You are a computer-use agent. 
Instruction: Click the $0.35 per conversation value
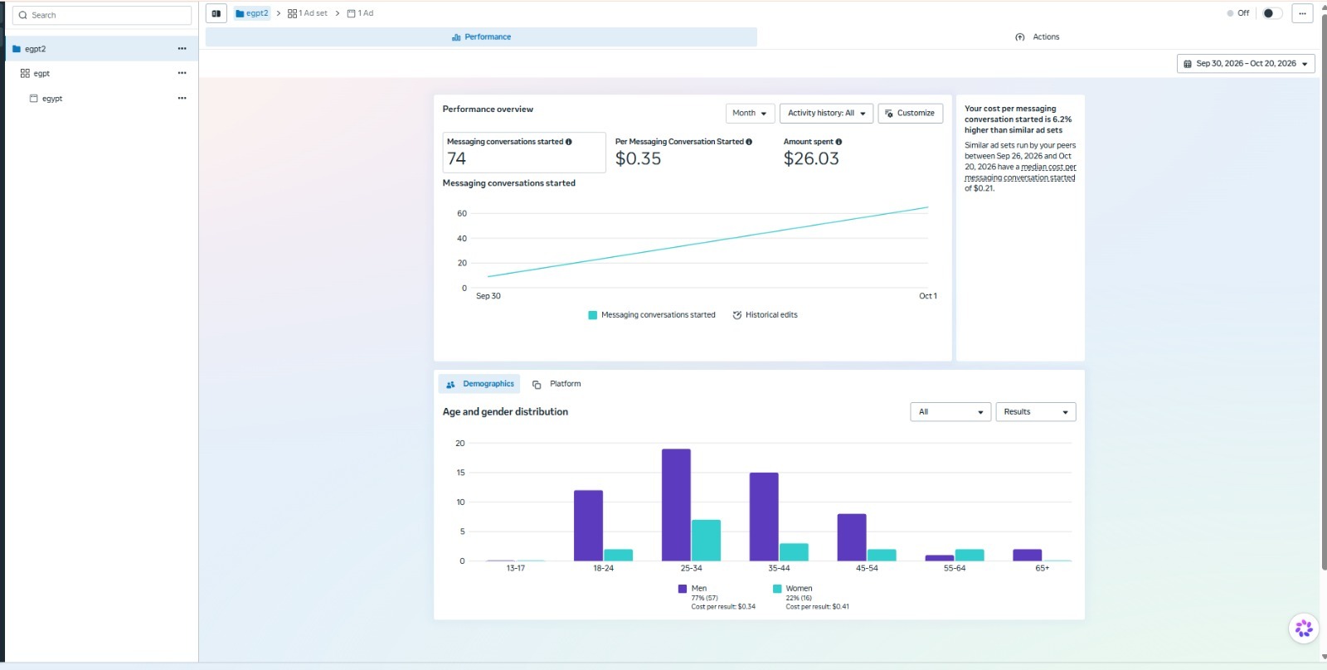point(638,159)
